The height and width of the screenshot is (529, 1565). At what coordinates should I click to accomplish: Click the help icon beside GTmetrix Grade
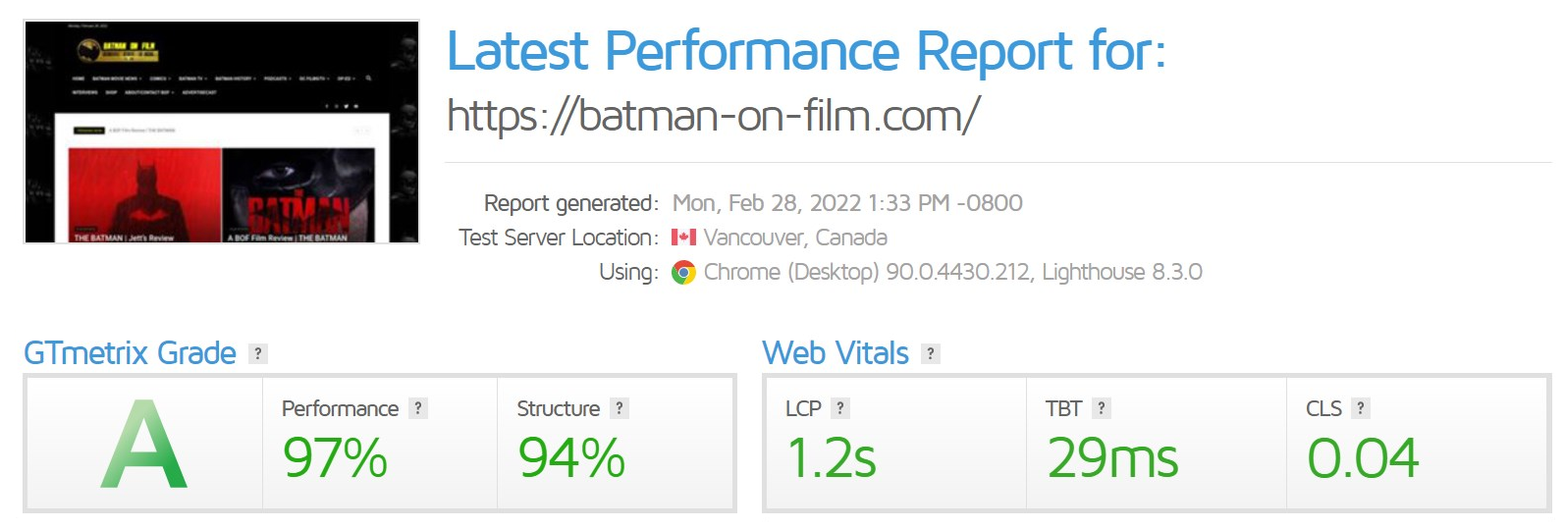(258, 353)
